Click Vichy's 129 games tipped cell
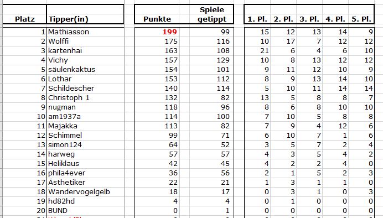The image size is (383, 218). click(x=212, y=60)
